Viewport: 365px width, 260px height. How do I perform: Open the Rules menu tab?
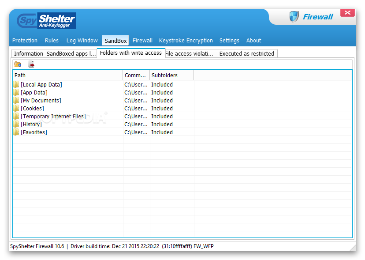(x=52, y=40)
